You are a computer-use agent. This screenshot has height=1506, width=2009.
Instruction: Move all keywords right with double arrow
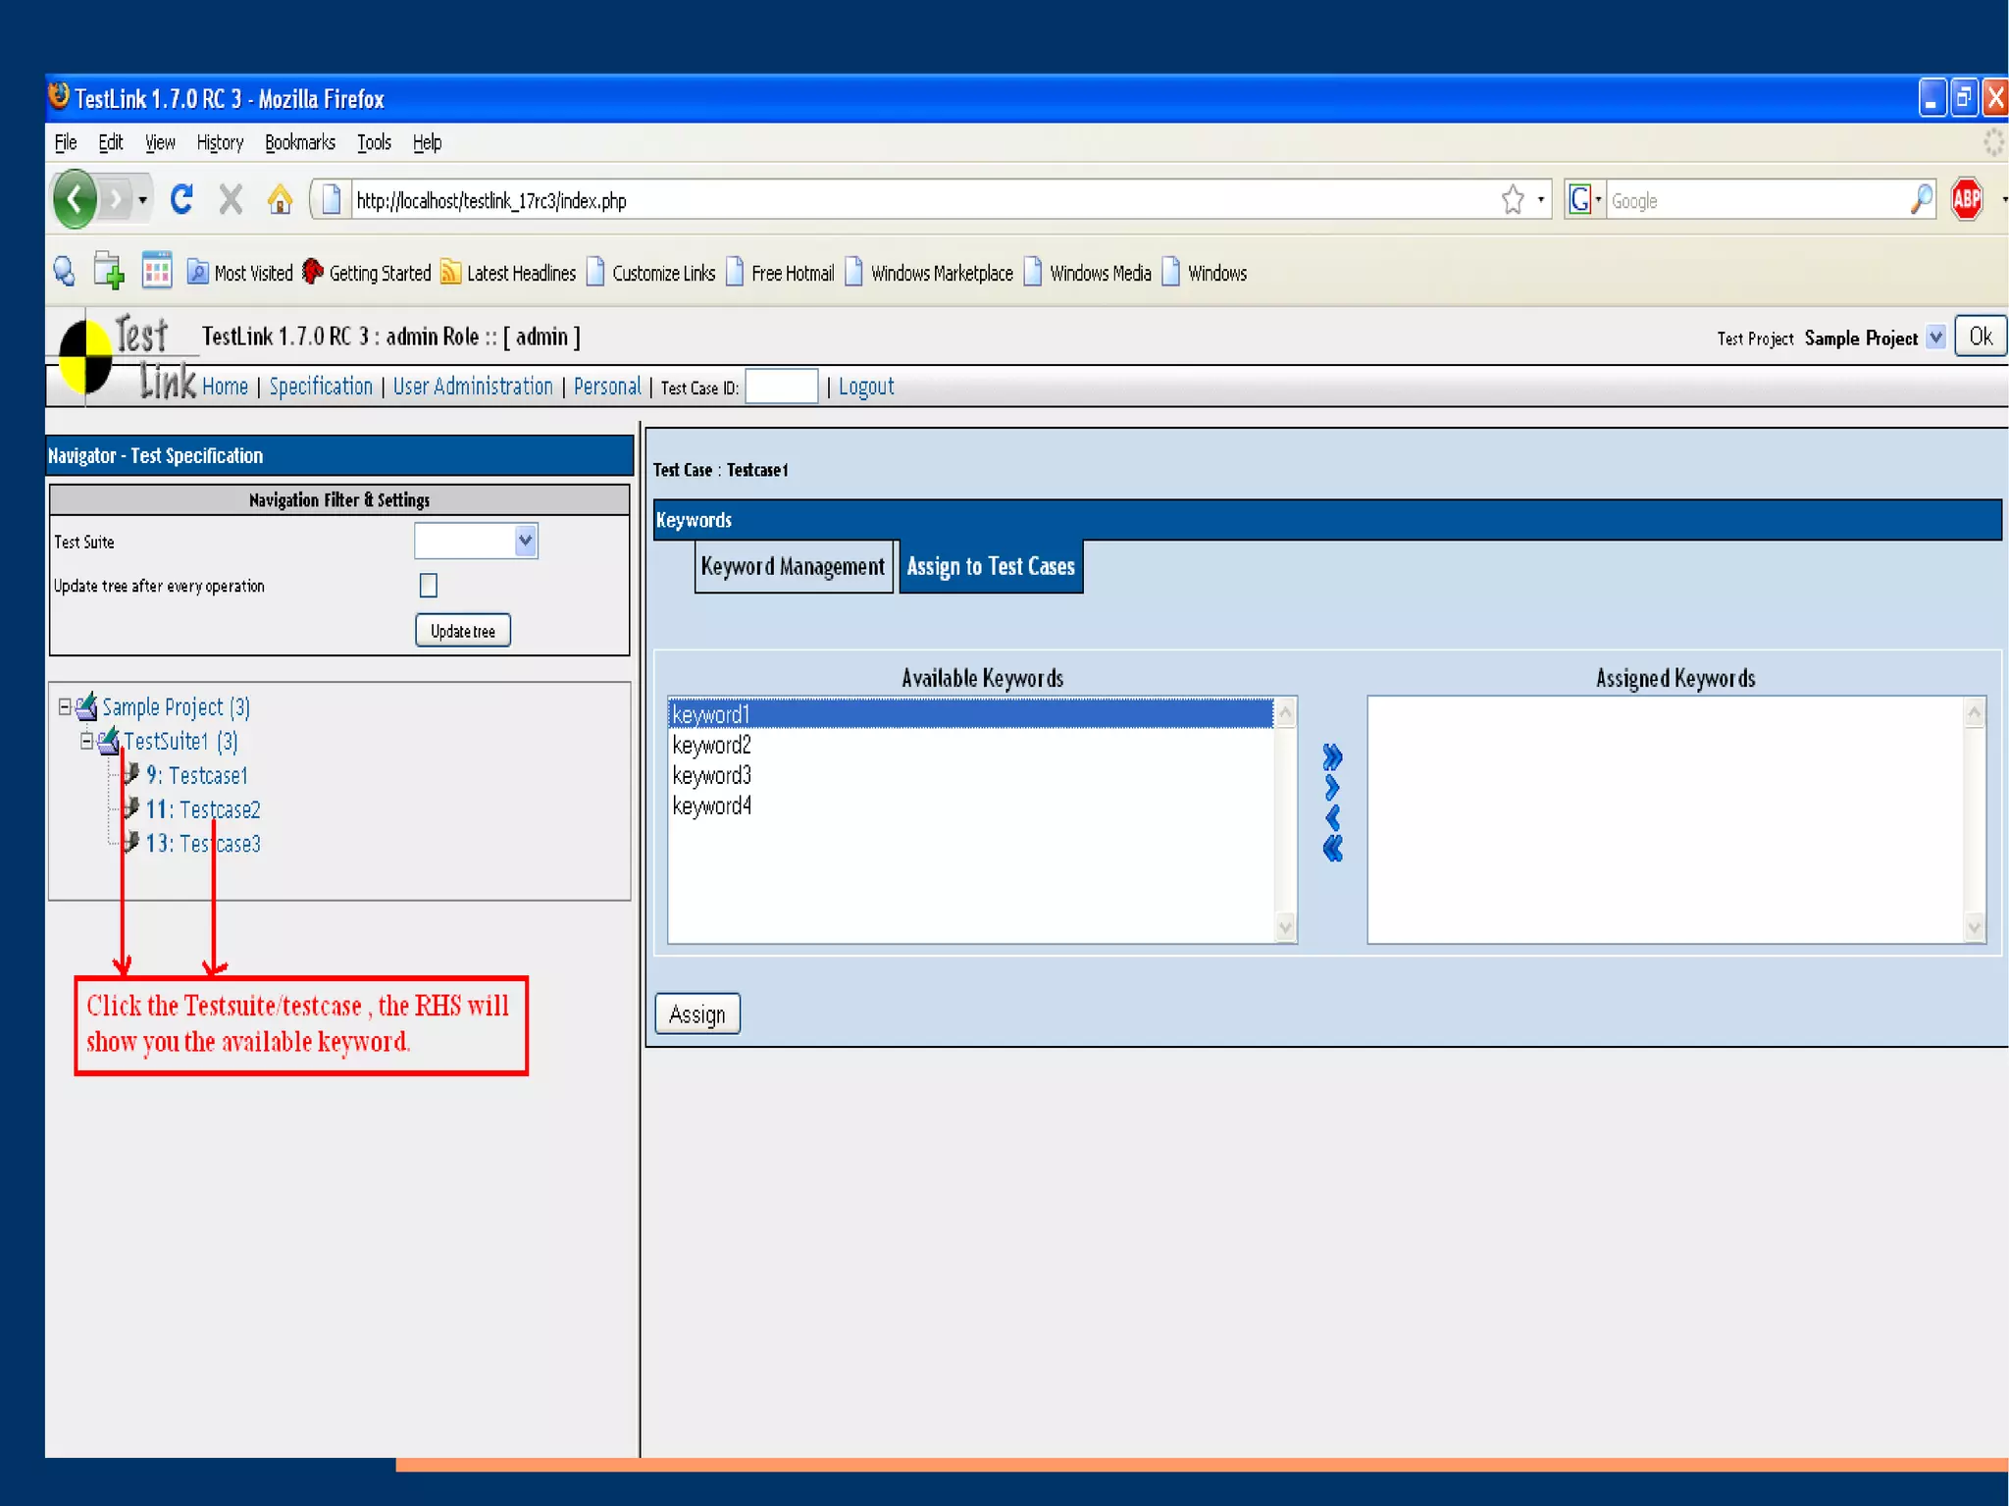pyautogui.click(x=1332, y=756)
